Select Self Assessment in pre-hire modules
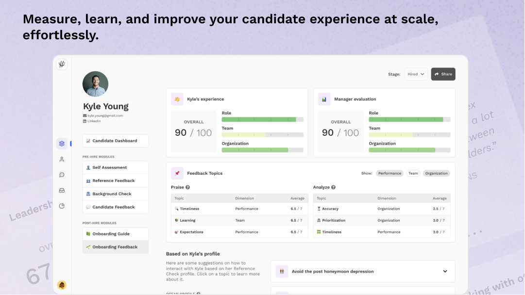Image resolution: width=525 pixels, height=295 pixels. (115, 167)
